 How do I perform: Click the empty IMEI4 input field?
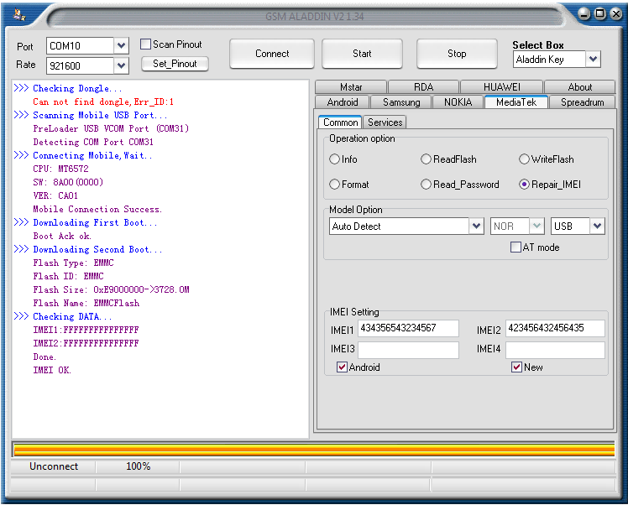coord(555,350)
